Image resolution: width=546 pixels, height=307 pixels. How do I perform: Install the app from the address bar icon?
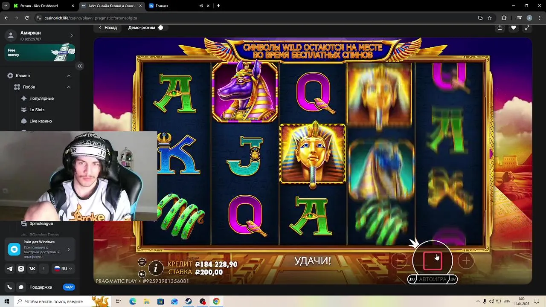[480, 18]
